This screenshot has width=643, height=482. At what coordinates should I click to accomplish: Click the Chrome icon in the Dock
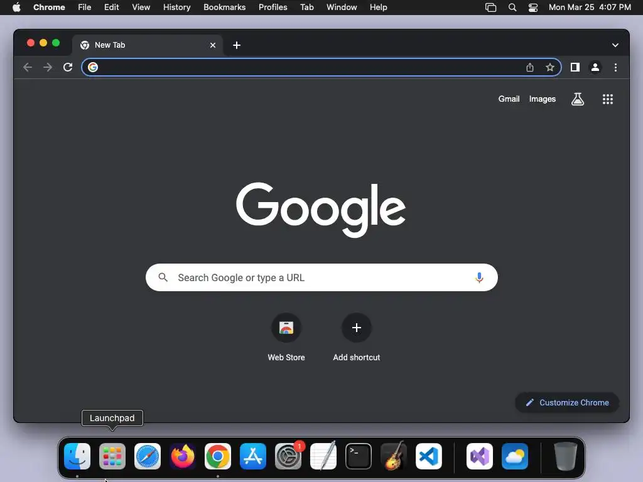218,456
